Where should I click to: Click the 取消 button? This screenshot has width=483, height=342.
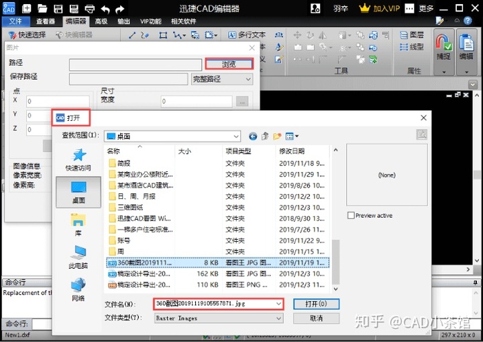[x=316, y=318]
